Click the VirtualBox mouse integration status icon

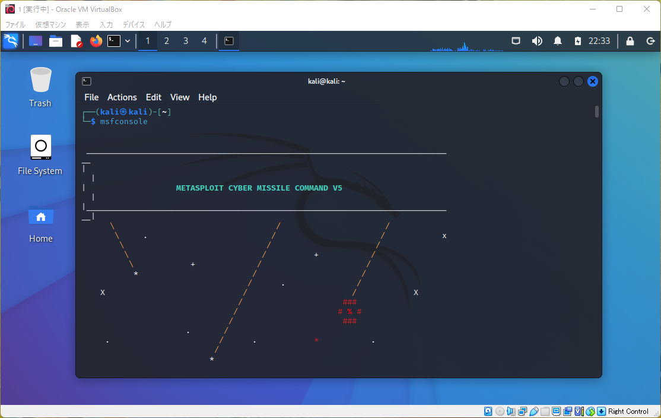click(x=590, y=411)
